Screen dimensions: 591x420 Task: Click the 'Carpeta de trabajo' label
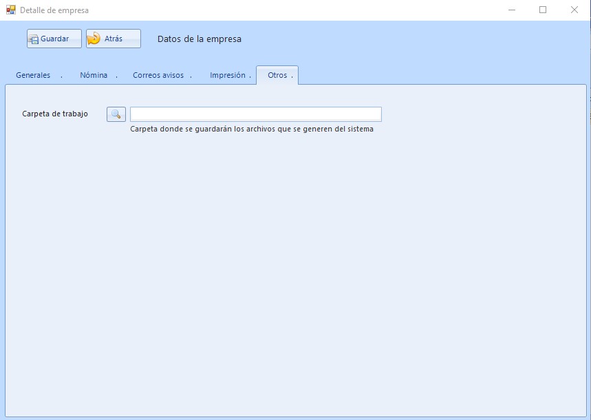pos(55,114)
